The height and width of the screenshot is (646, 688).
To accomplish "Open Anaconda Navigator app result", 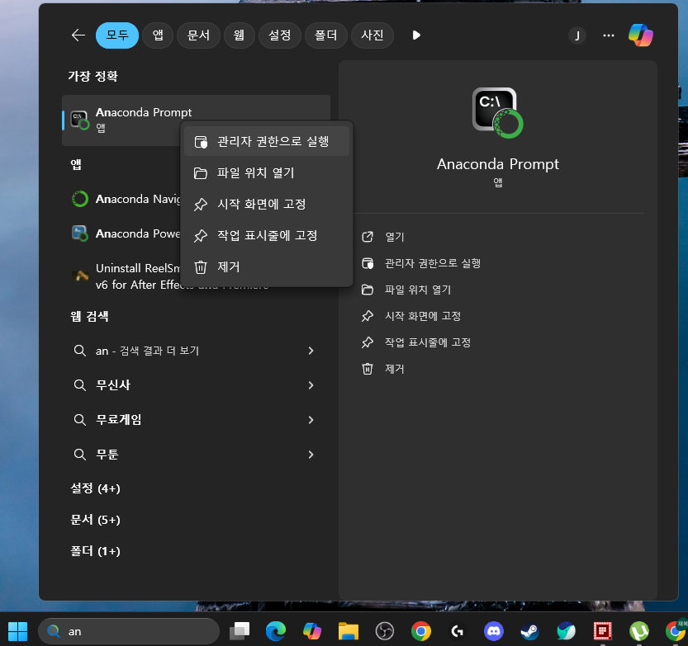I will [x=126, y=199].
